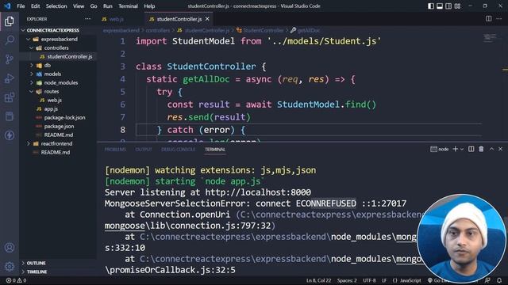This screenshot has height=285, width=508.
Task: Open the Go menu
Action: 94,6
